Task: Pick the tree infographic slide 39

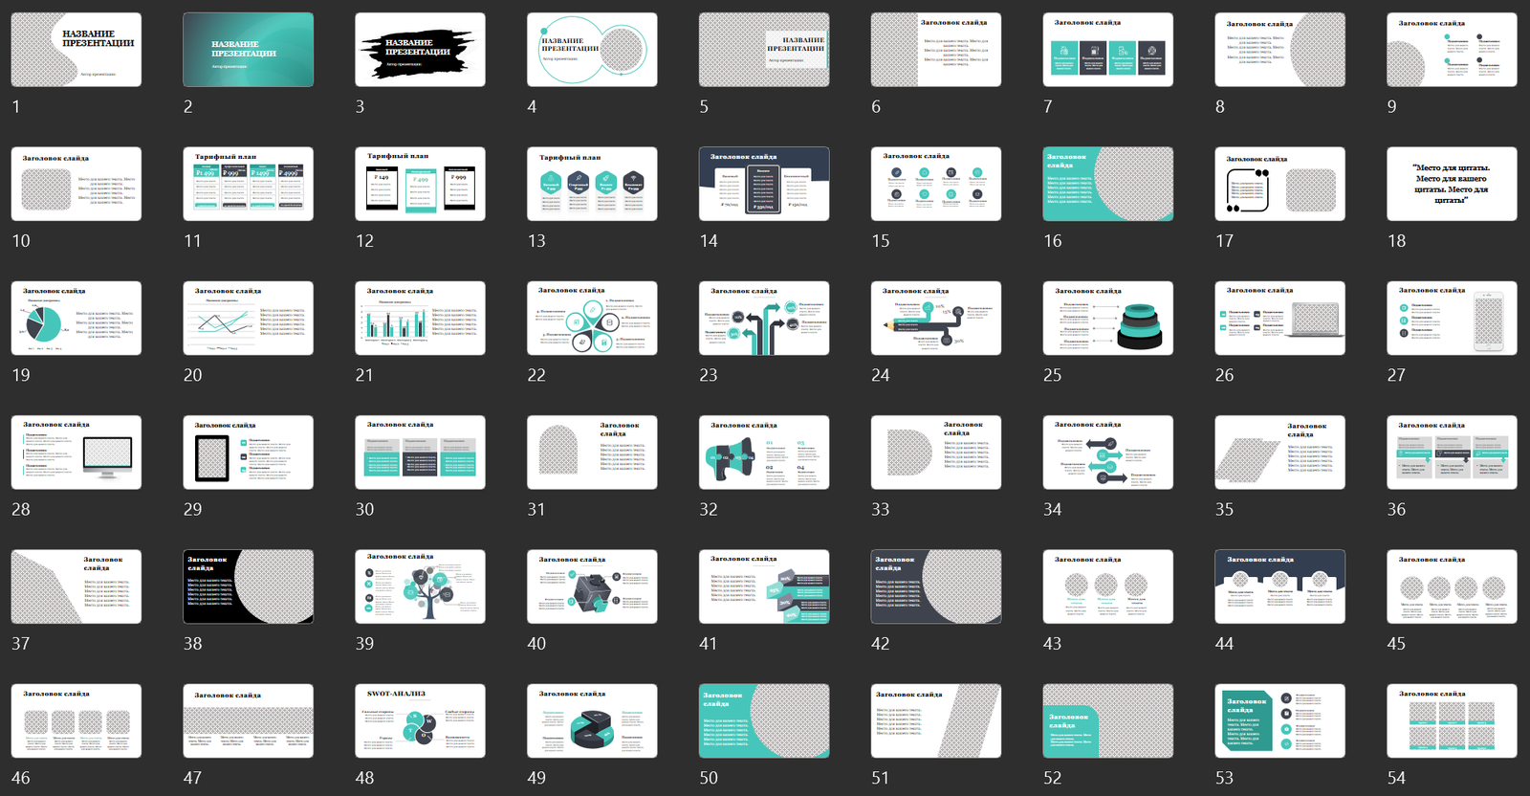Action: [420, 586]
